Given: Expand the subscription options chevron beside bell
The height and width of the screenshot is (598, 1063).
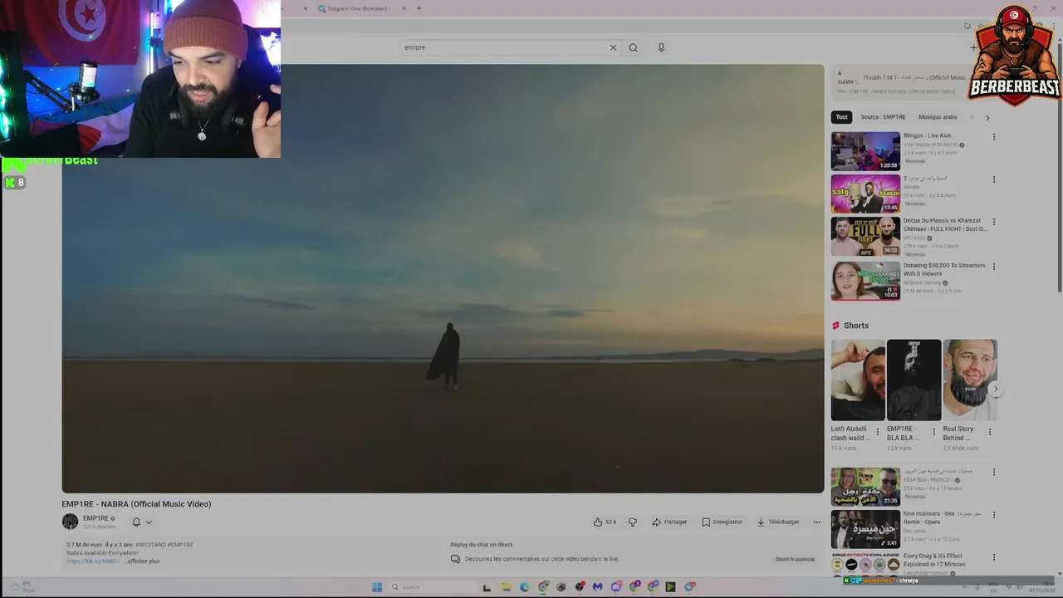Looking at the screenshot, I should [x=149, y=522].
